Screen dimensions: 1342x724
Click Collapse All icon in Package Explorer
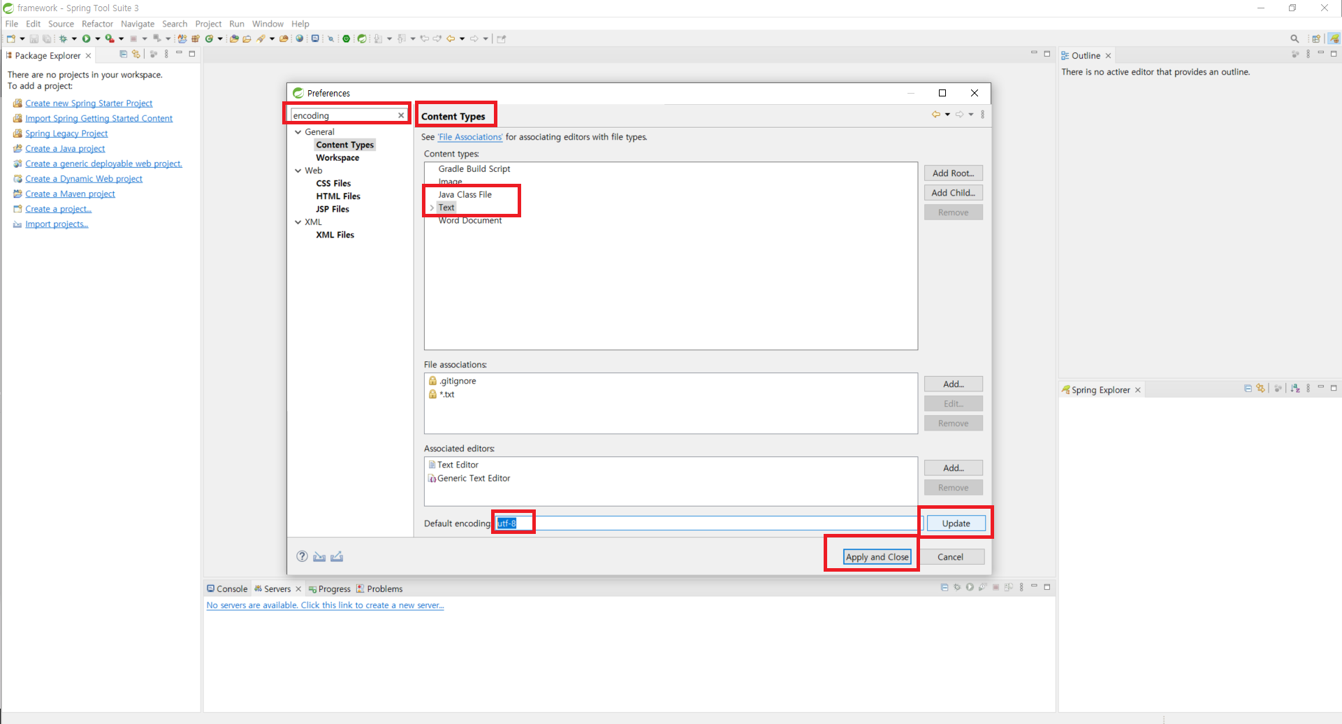(x=124, y=55)
